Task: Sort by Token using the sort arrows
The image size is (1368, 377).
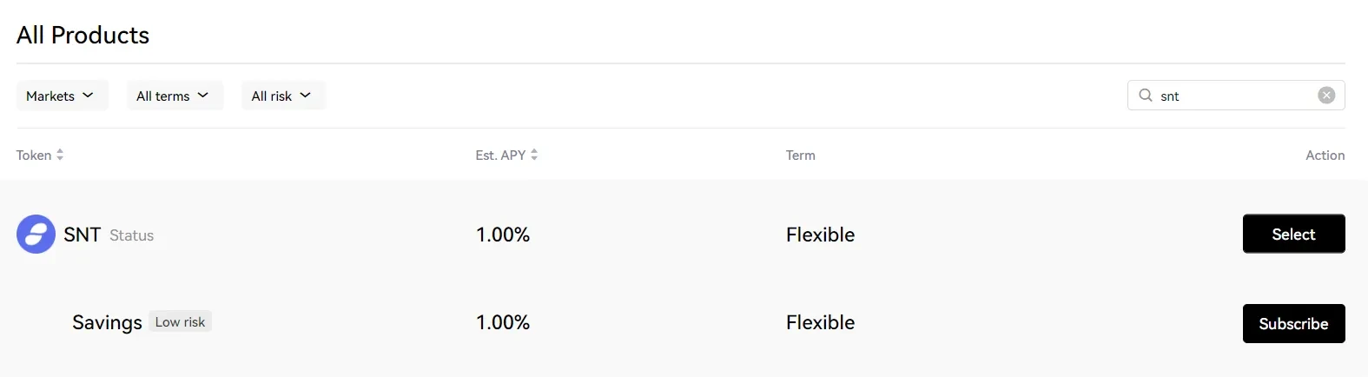Action: [60, 155]
